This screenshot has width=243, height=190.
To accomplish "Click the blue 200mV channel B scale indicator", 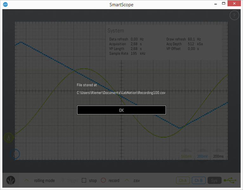I will [x=202, y=156].
